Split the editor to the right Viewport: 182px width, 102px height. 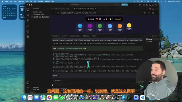tap(153, 9)
